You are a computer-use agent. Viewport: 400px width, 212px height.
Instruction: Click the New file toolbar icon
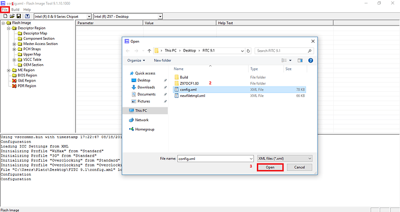tap(5, 16)
